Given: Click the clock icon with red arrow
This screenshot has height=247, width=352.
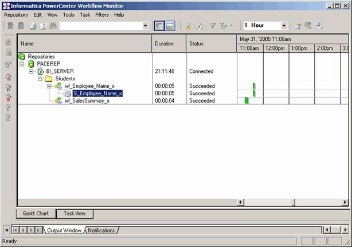Looking at the screenshot, I should point(8,77).
